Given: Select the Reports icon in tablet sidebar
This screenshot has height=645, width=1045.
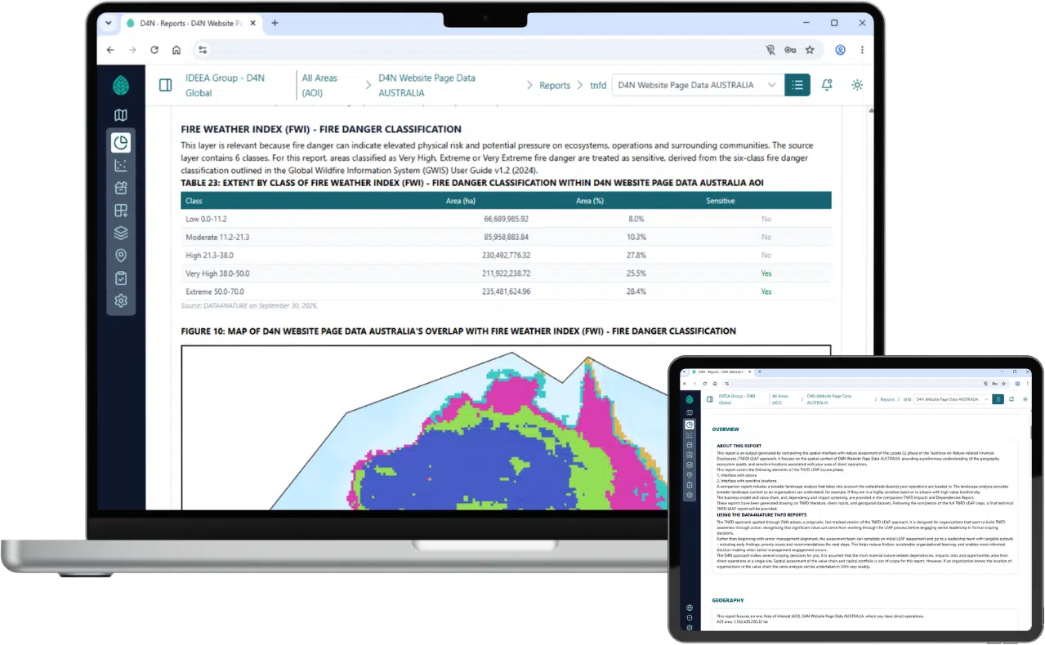Looking at the screenshot, I should [690, 425].
